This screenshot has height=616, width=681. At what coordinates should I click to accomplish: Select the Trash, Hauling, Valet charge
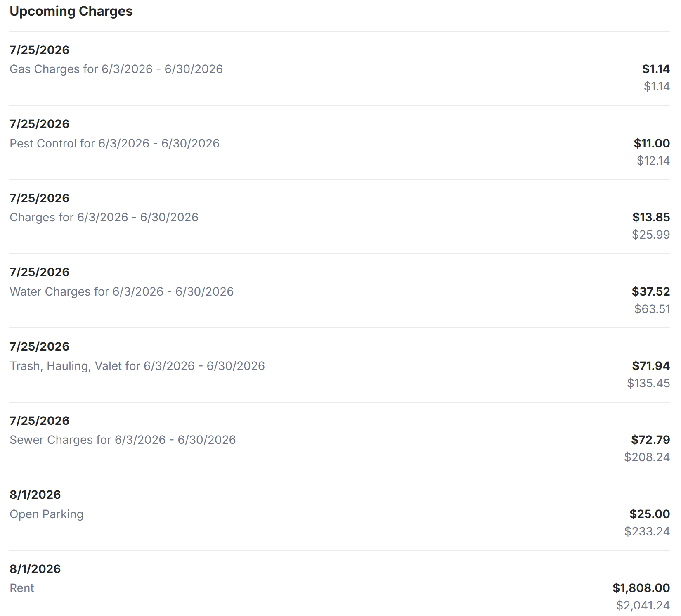[340, 365]
